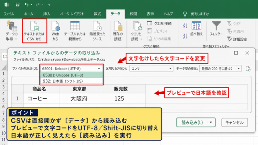258x145 pixels.
Task: Open the ファイル tab
Action: click(9, 14)
